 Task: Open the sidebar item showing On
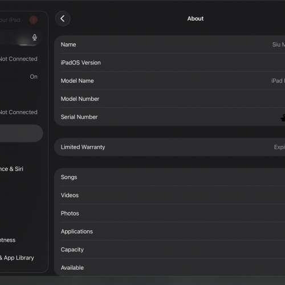pos(21,76)
